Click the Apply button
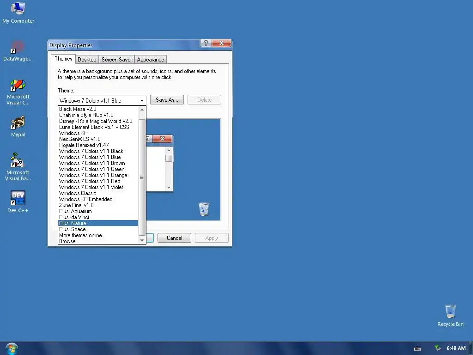The width and height of the screenshot is (473, 355). click(212, 238)
